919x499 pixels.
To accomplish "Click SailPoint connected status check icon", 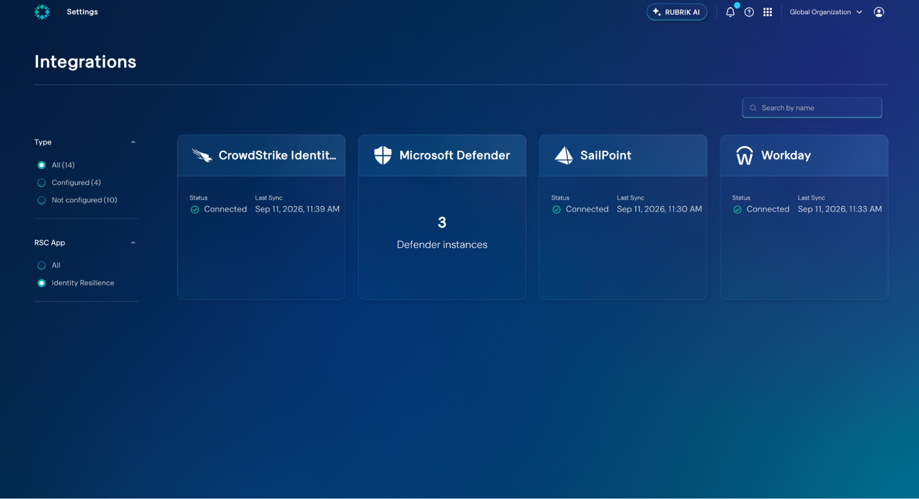I will coord(556,210).
